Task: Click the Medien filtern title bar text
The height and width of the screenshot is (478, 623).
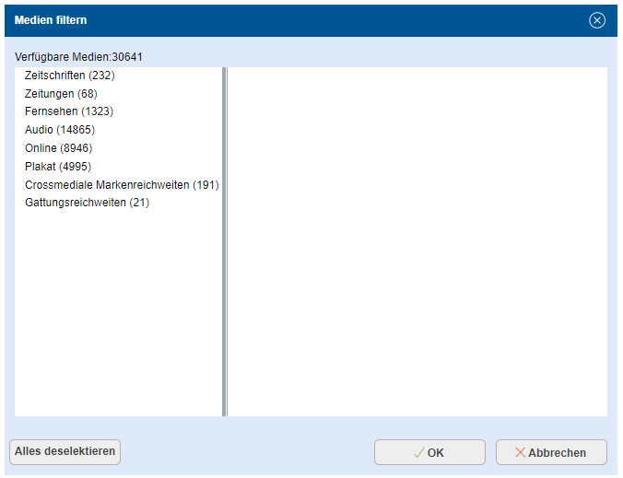Action: [x=51, y=20]
